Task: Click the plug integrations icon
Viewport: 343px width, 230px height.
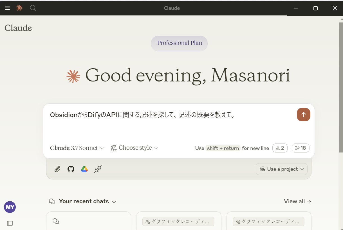Action: (x=98, y=169)
